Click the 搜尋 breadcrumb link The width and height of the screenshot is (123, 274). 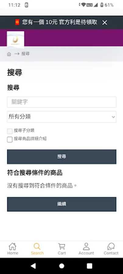[x=25, y=54]
